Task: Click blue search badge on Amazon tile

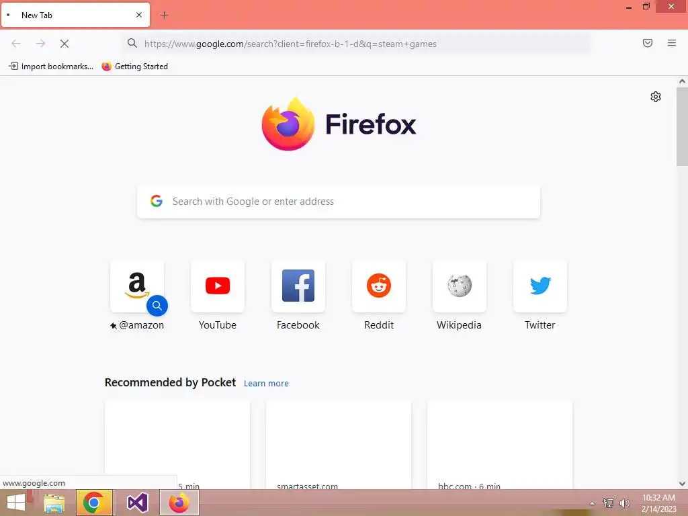Action: 157,306
